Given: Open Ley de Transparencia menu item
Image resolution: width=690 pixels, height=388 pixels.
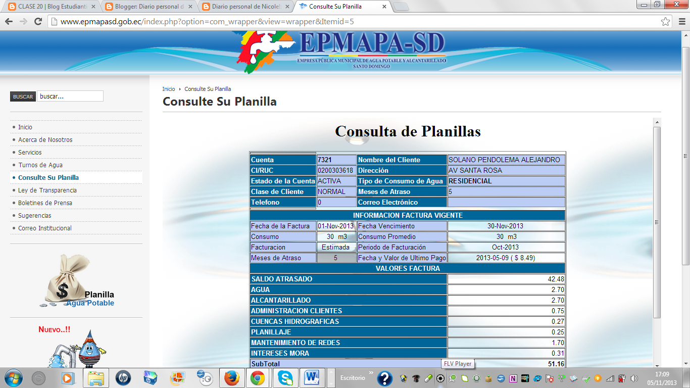Looking at the screenshot, I should (47, 190).
